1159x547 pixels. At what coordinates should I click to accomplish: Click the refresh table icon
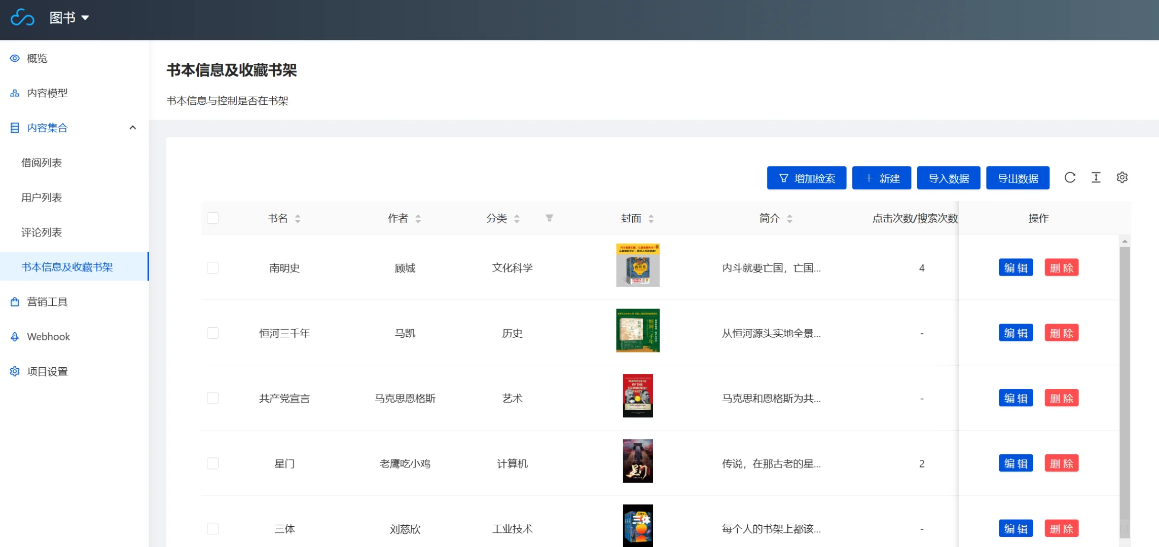(x=1070, y=178)
